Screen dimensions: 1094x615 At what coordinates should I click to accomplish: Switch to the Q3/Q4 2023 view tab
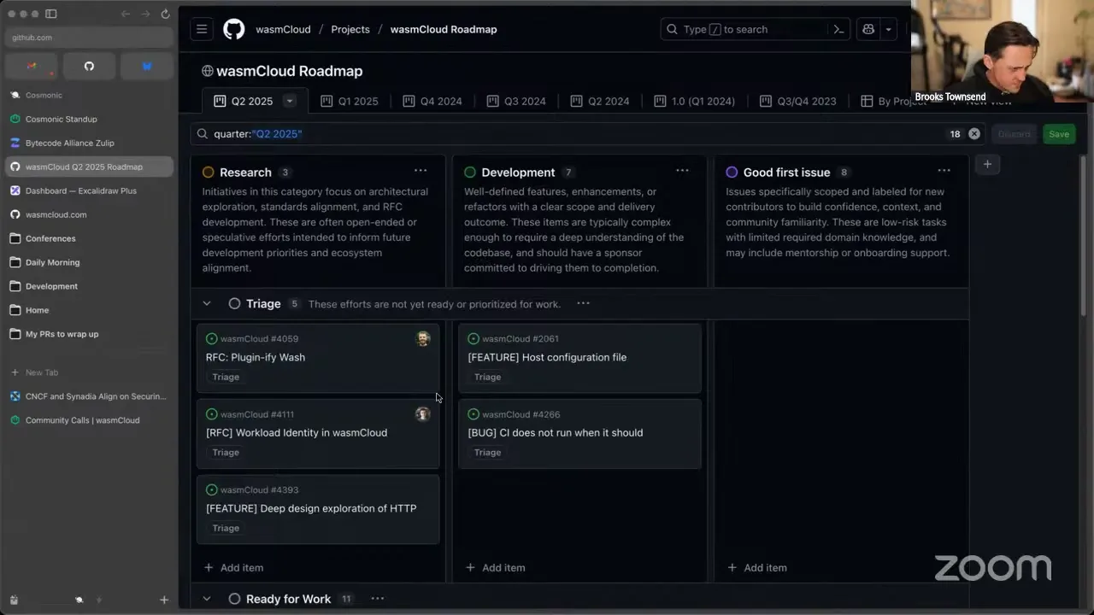click(x=798, y=101)
